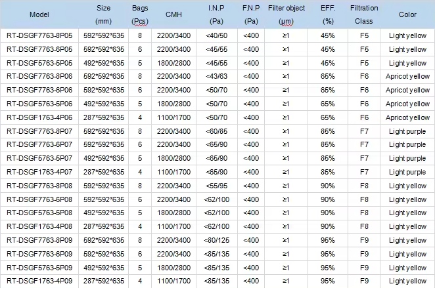The height and width of the screenshot is (288, 435).
Task: Click model cell RT-DSGF7763-6P06
Action: tap(39, 90)
